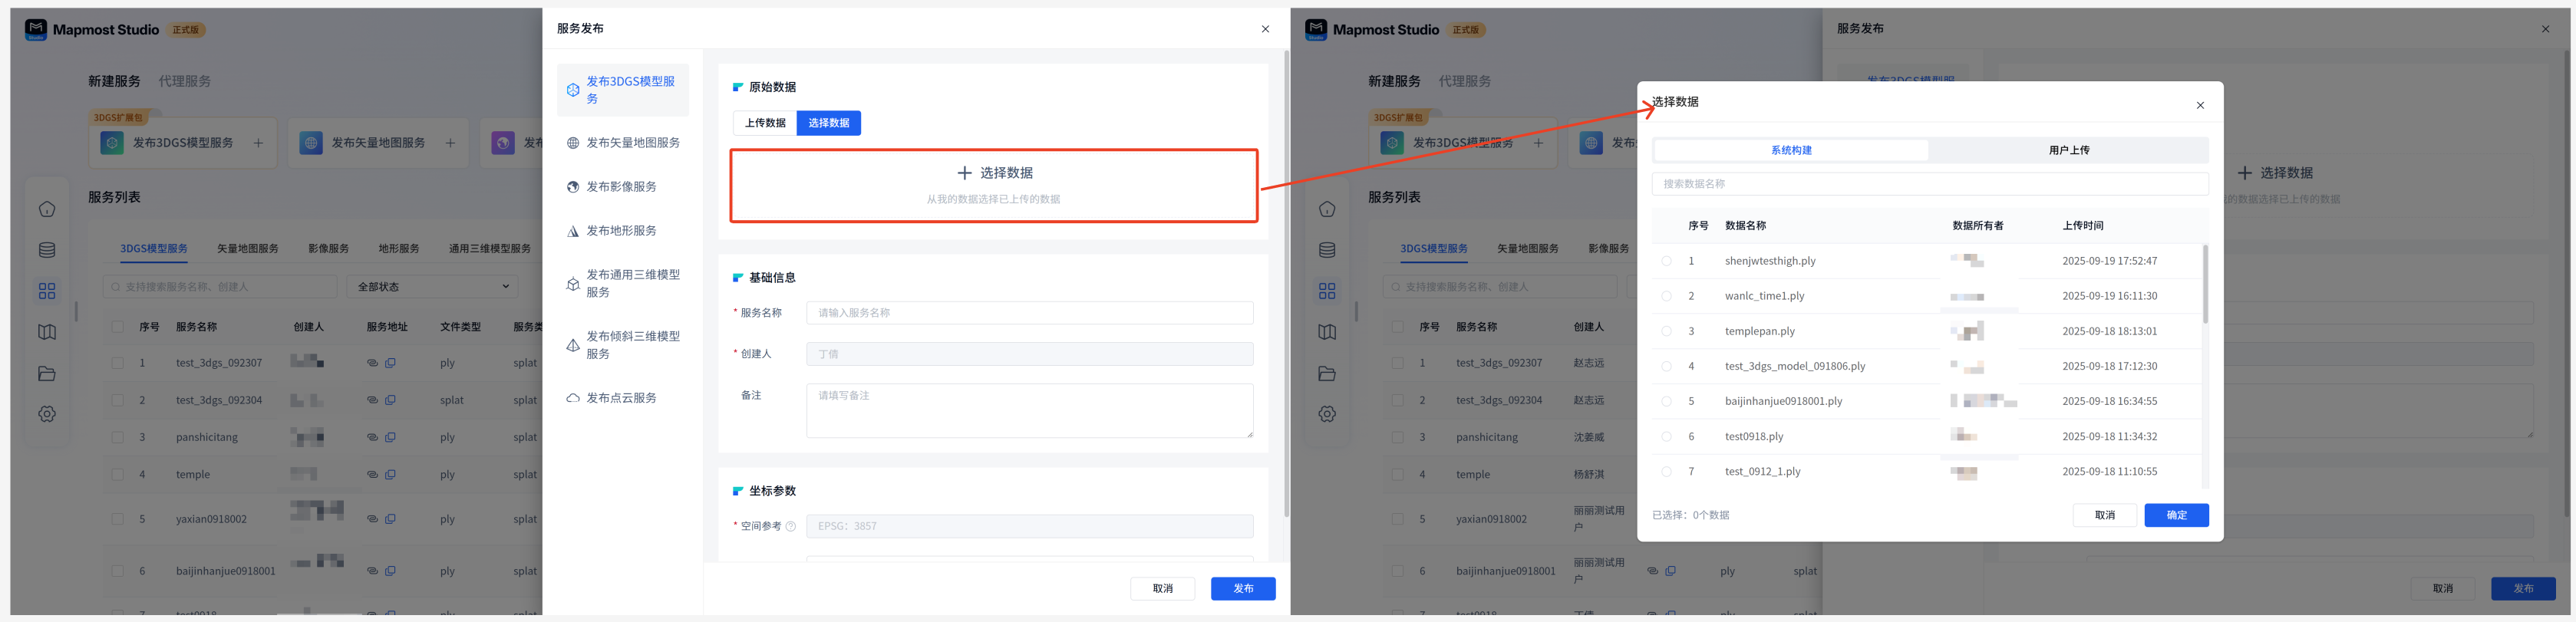
Task: Switch to the 用户上传 tab
Action: pos(2068,150)
